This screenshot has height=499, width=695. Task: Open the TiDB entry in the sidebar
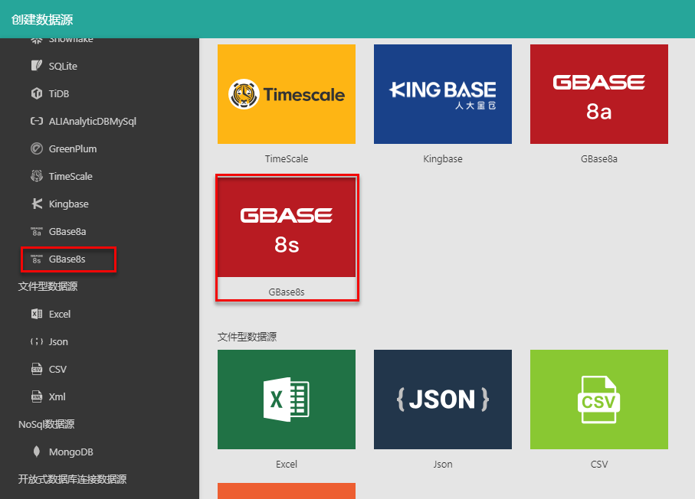click(59, 93)
